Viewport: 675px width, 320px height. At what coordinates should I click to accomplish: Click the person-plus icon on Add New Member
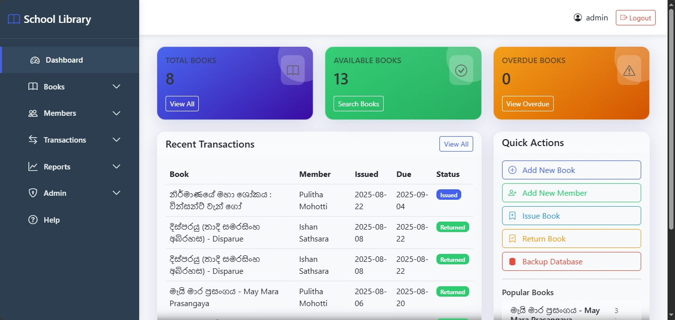[512, 193]
